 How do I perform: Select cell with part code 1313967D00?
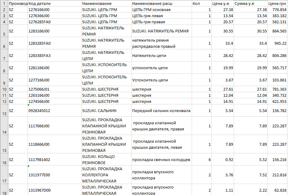tap(55, 190)
